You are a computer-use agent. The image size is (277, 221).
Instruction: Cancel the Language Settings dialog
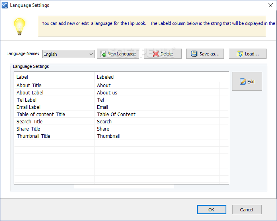click(x=247, y=209)
